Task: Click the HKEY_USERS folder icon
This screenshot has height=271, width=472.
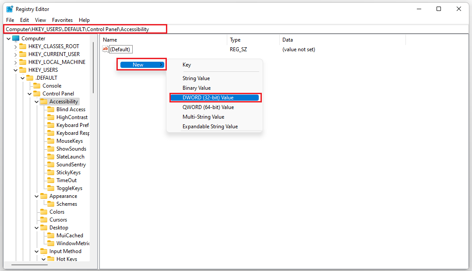Action: point(23,70)
